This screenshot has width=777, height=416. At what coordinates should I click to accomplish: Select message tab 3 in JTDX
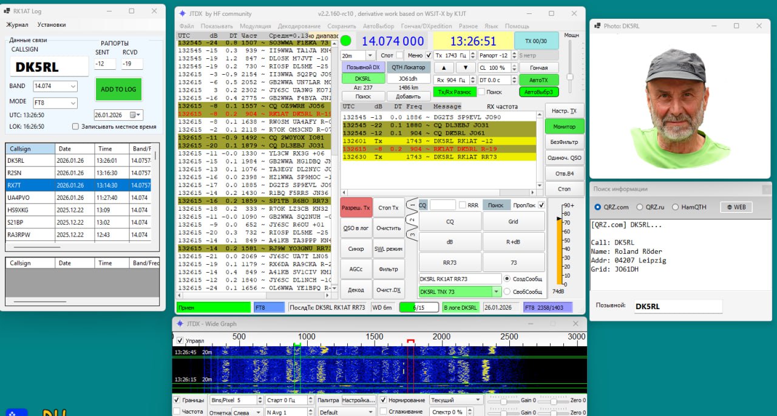(x=412, y=235)
